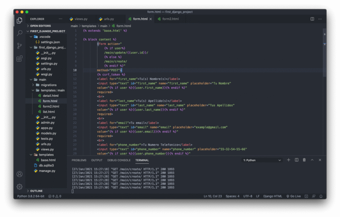The height and width of the screenshot is (217, 340).
Task: Split the editor to the right
Action: [312, 19]
